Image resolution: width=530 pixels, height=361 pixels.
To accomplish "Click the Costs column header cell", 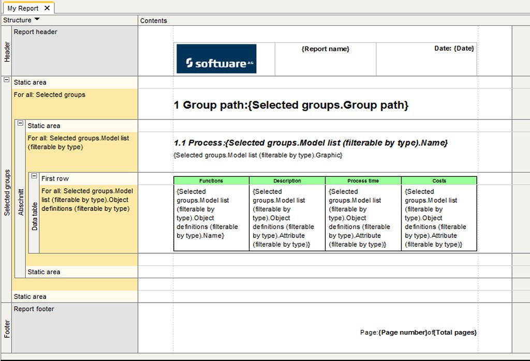I will click(x=439, y=181).
